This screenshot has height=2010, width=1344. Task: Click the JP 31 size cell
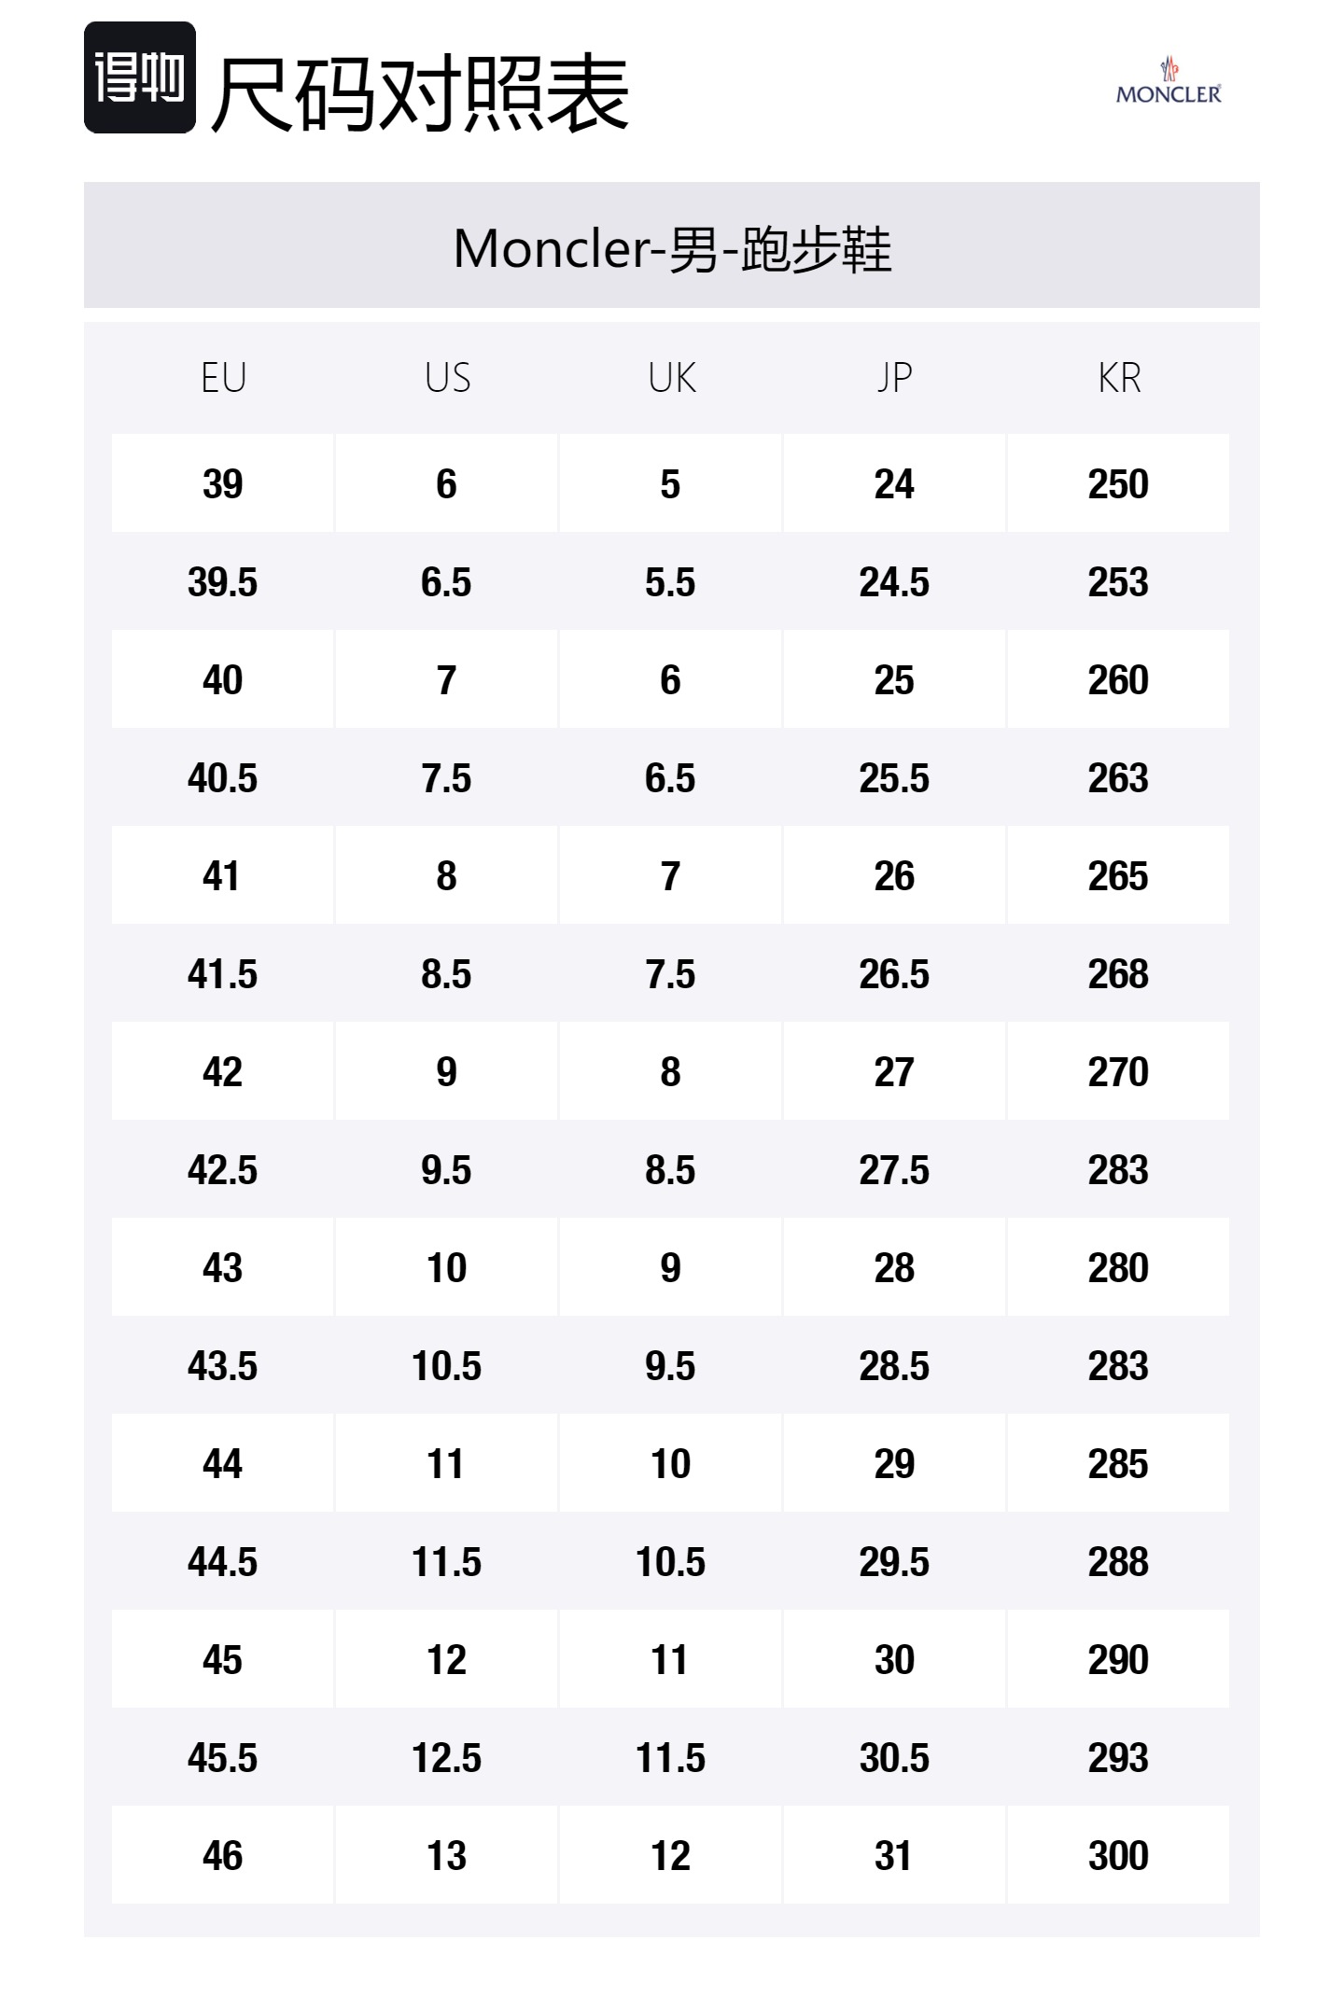tap(894, 1856)
